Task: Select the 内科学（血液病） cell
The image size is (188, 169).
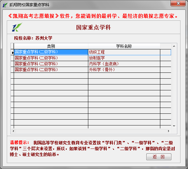Action: 124,64
